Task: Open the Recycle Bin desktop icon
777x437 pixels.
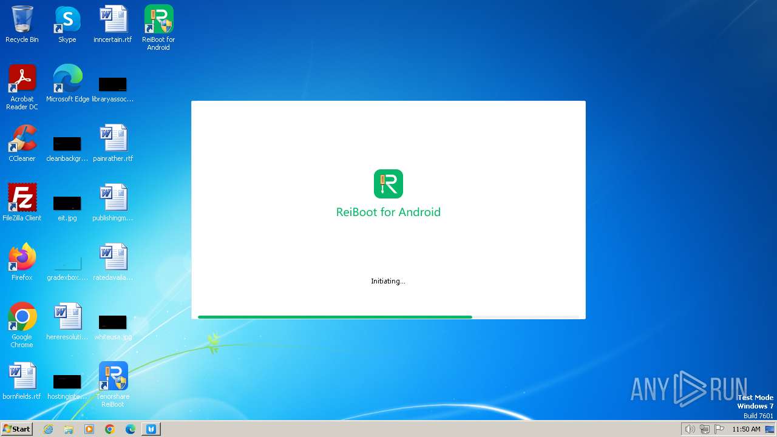Action: (22, 25)
